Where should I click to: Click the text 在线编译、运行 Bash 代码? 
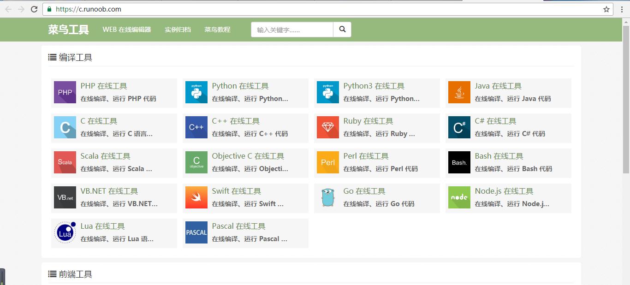click(x=513, y=169)
